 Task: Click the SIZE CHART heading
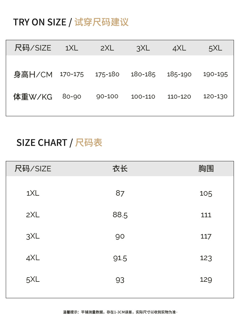pyautogui.click(x=59, y=143)
